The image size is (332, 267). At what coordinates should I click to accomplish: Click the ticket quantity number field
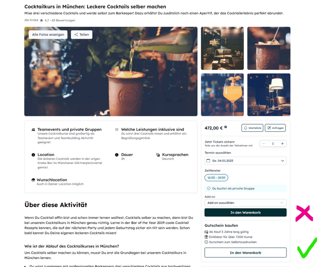(x=273, y=144)
